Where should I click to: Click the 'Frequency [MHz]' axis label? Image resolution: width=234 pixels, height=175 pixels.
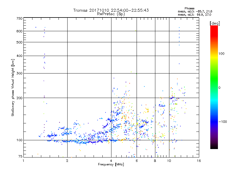111,164
